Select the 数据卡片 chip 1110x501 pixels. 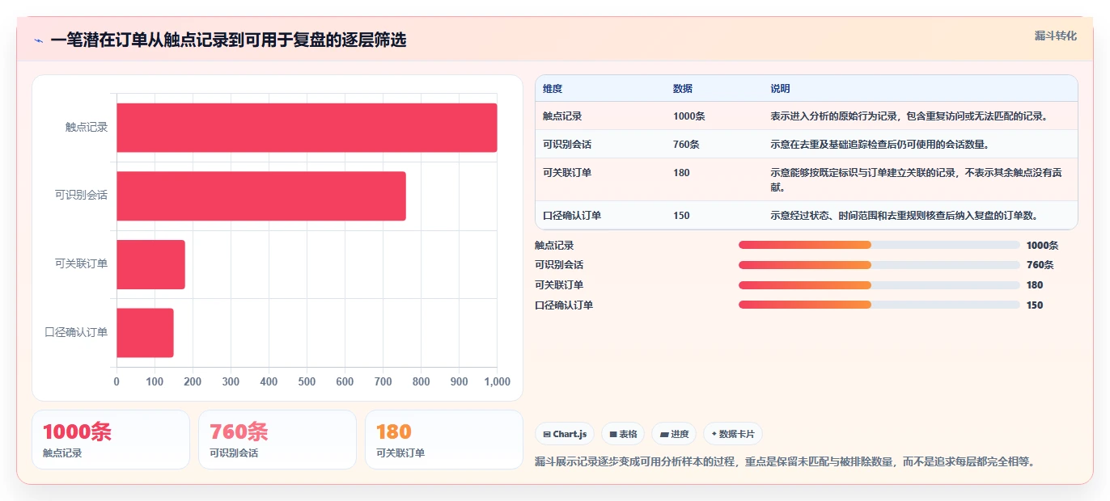tap(733, 434)
